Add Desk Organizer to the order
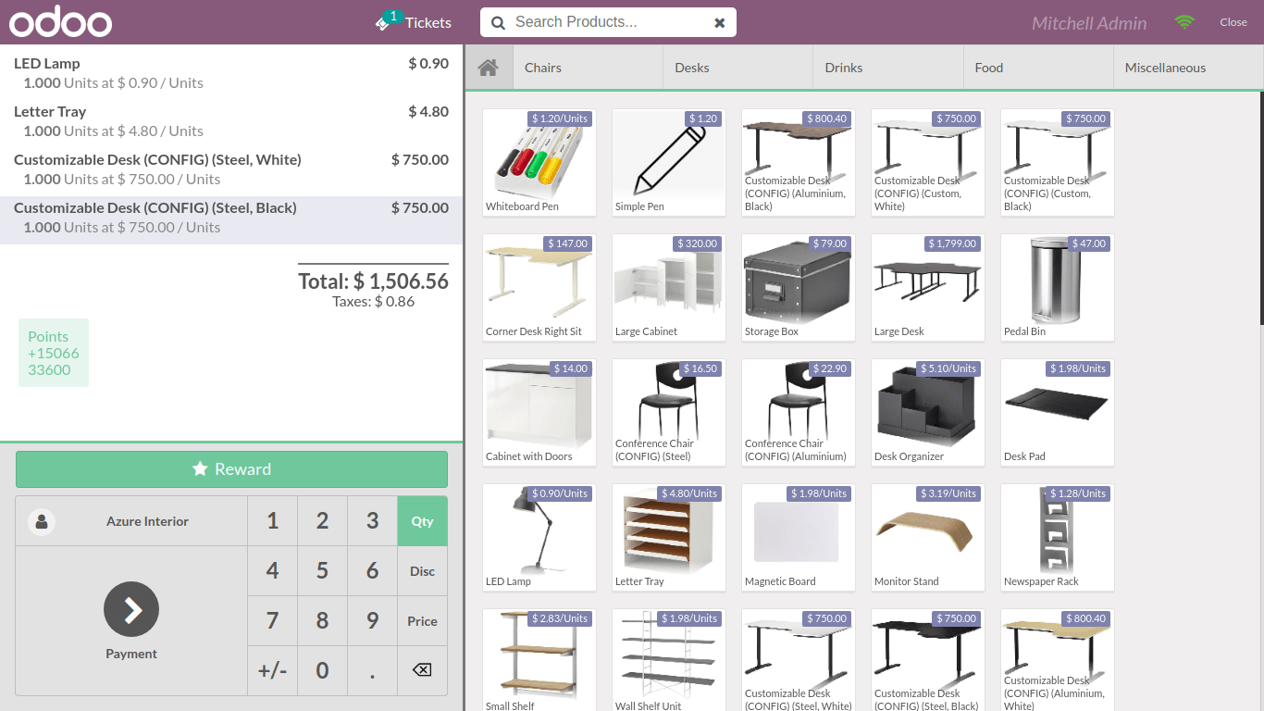 pyautogui.click(x=928, y=413)
